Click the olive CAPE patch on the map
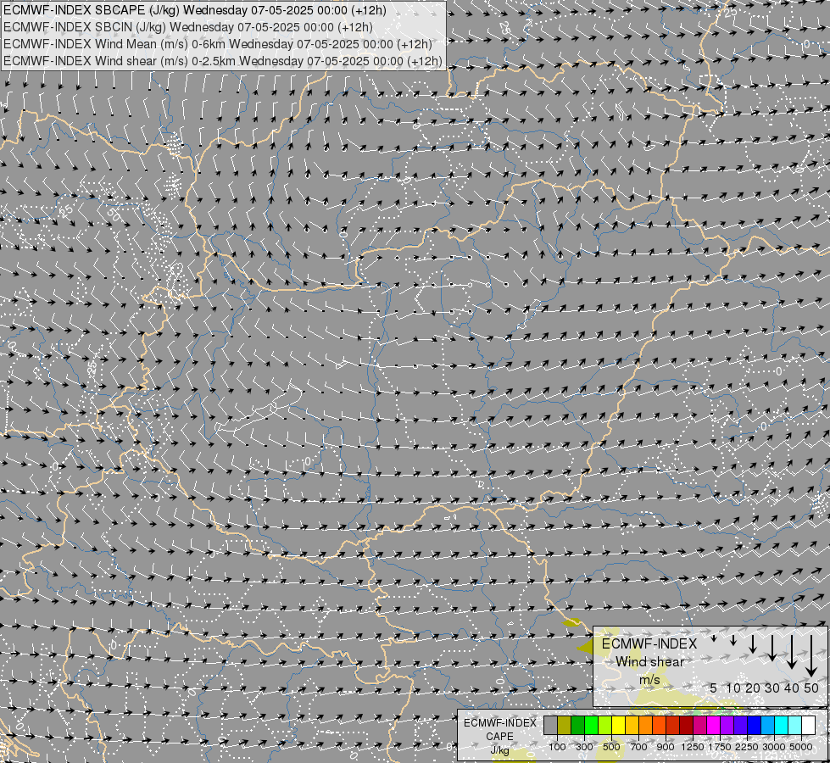 point(572,622)
